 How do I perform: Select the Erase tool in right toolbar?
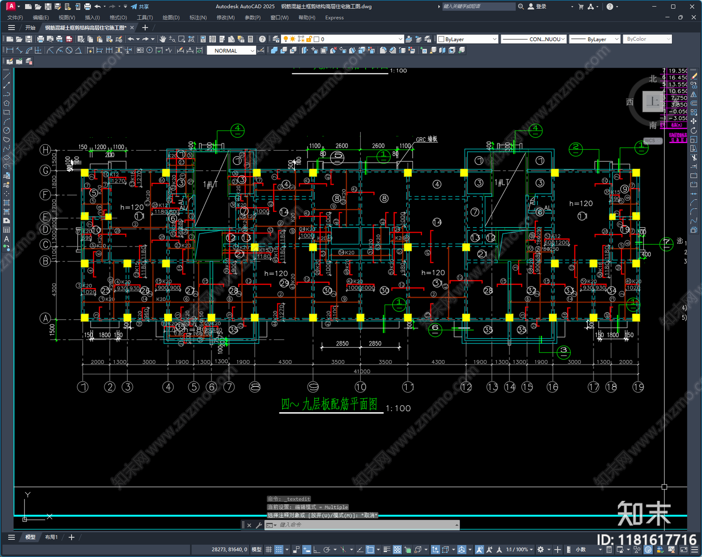694,76
